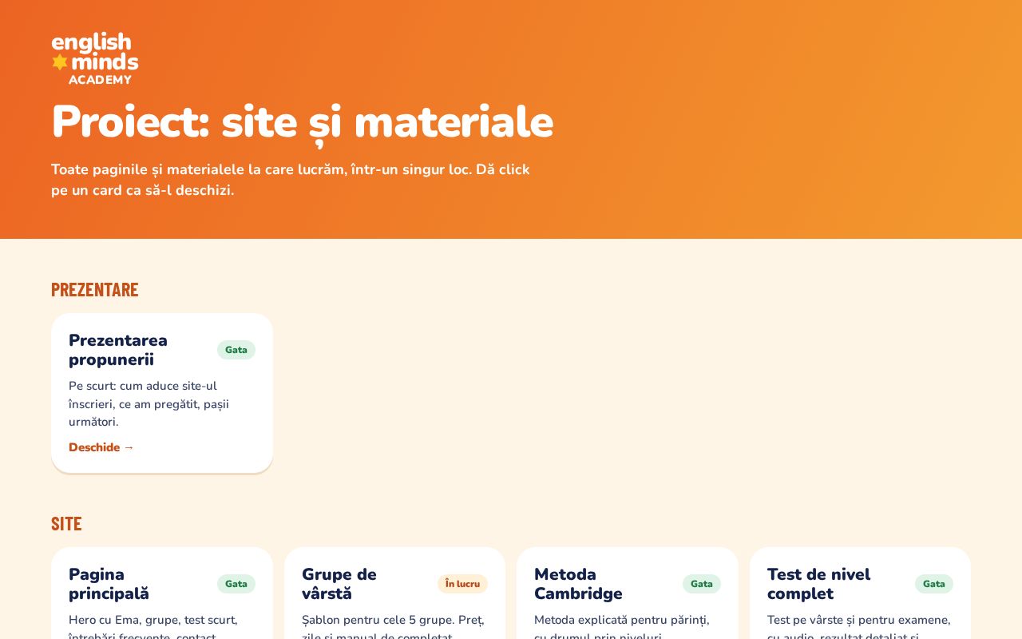Viewport: 1022px width, 639px height.
Task: Click the intro text "Toate paginile și materialele"
Action: 291,180
